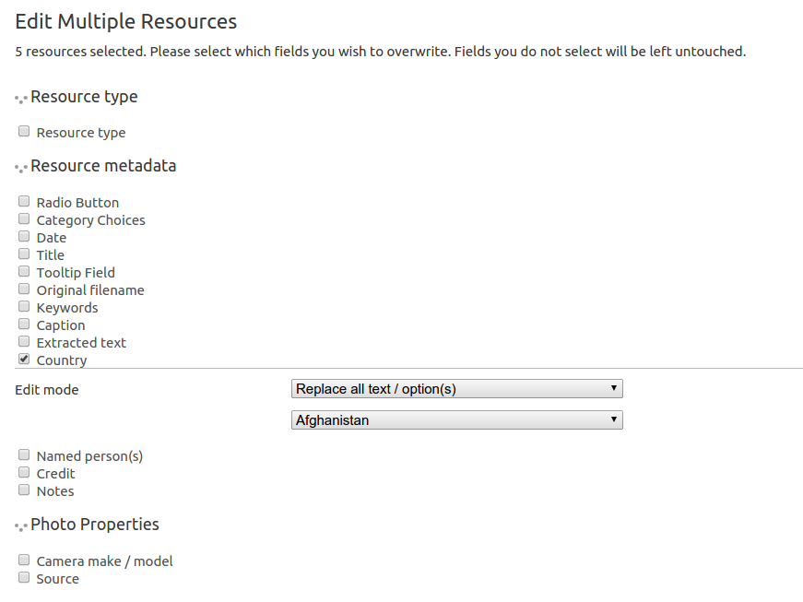Click the Photo Properties section heading
This screenshot has width=803, height=602.
point(95,525)
